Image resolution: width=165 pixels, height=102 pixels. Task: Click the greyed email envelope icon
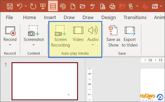pyautogui.click(x=122, y=6)
